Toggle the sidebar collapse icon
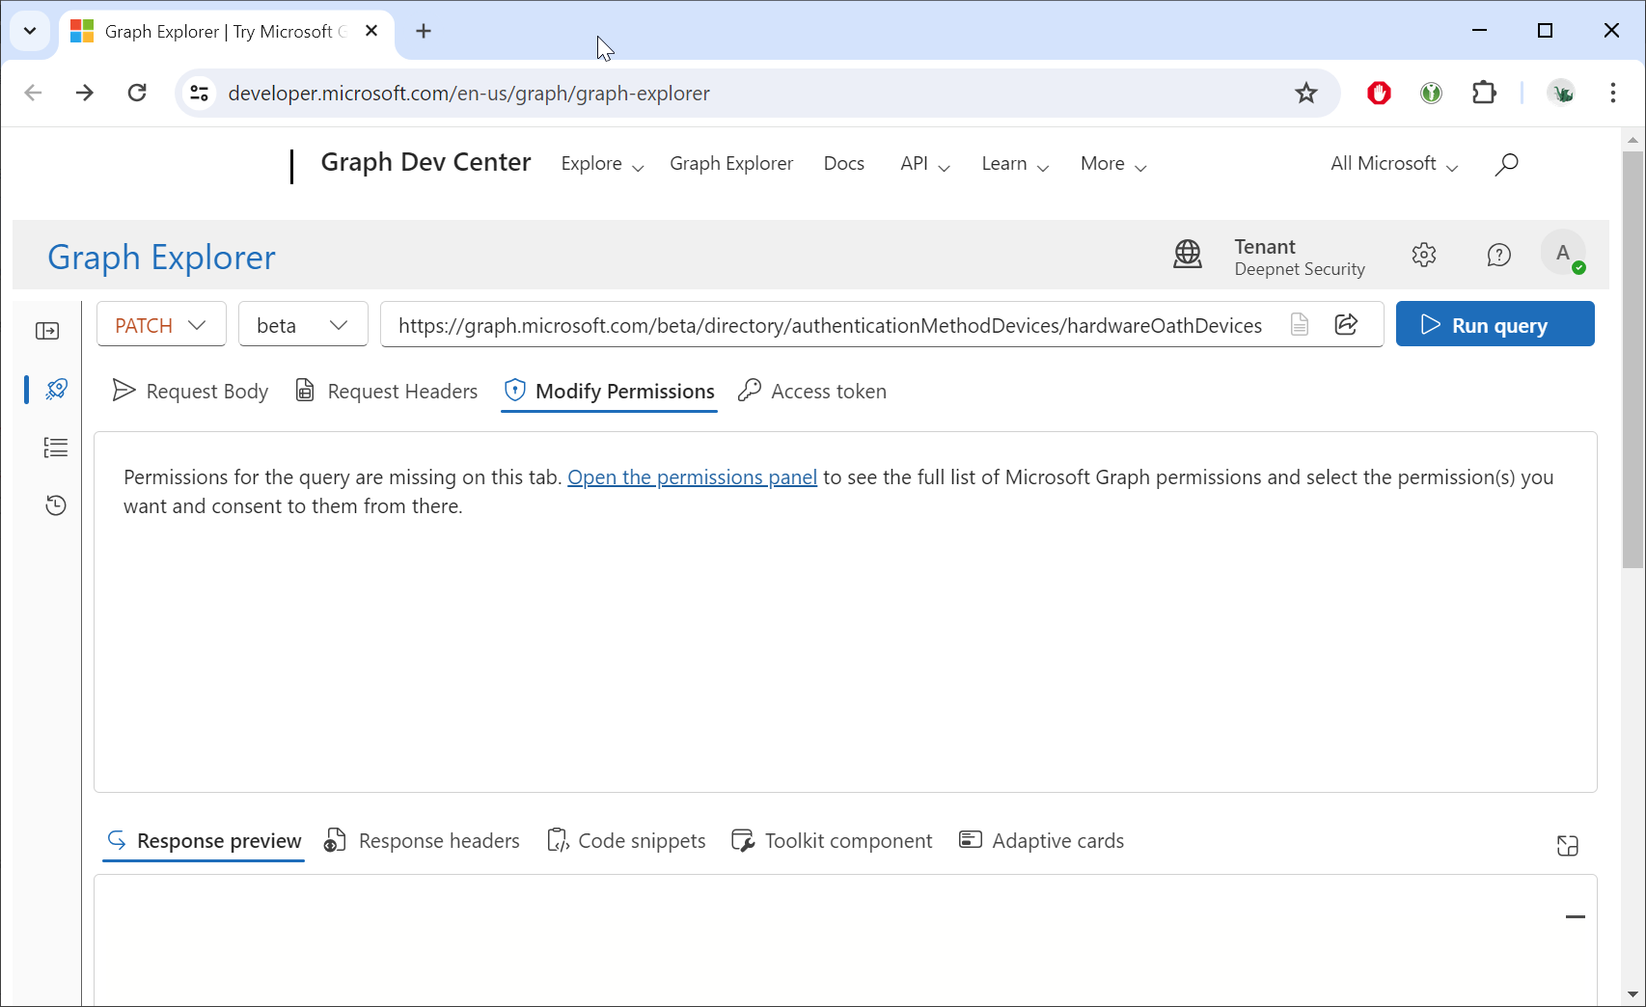 click(x=47, y=331)
